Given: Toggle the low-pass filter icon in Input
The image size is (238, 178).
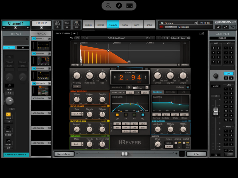Looking at the screenshot, I should (x=8, y=128).
